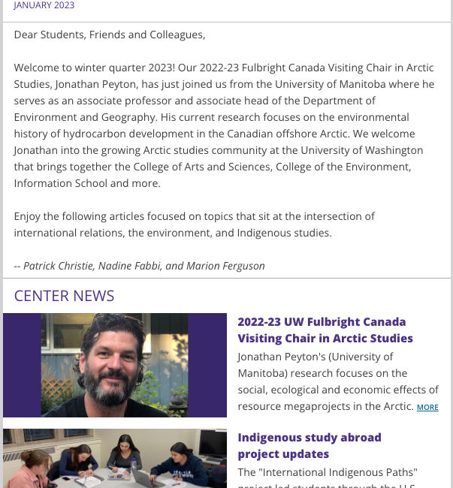
Task: Click Jonathan Peyton's portrait photo
Action: (x=115, y=365)
